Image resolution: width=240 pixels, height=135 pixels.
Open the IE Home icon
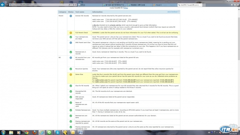click(x=232, y=5)
